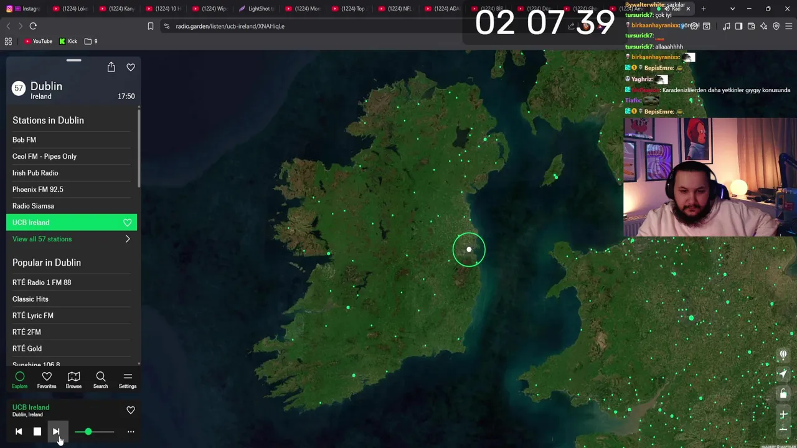
Task: Click the station list scrollbar
Action: click(139, 149)
